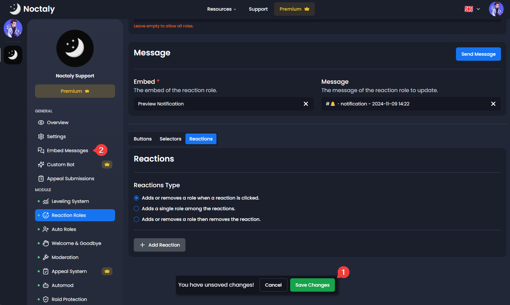Open the Embed selection field
Viewport: 510px width, 305px height.
(x=223, y=104)
